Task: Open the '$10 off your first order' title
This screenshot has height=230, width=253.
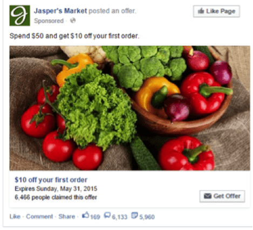Action: 51,180
